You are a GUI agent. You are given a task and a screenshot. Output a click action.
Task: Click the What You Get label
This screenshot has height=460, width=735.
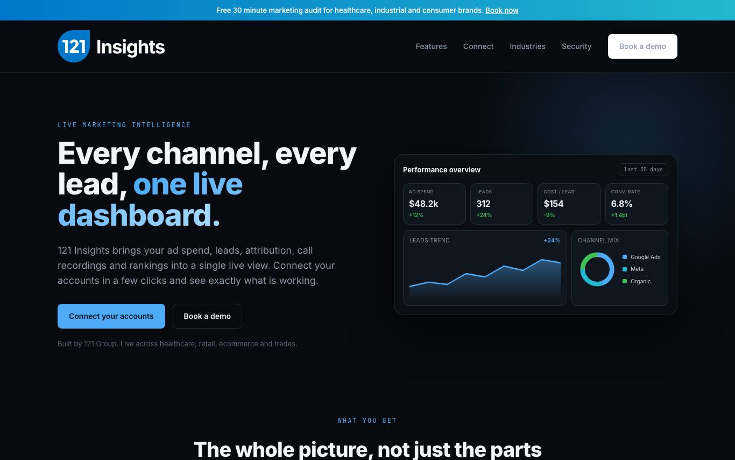point(367,421)
